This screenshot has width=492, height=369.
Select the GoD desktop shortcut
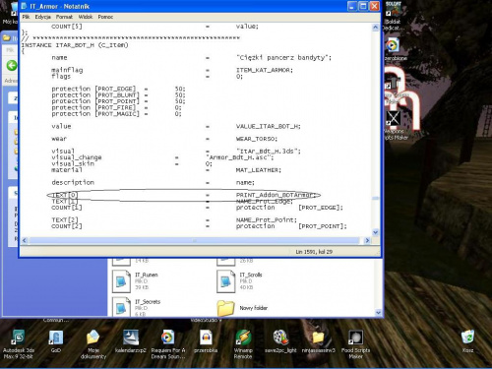tap(56, 341)
